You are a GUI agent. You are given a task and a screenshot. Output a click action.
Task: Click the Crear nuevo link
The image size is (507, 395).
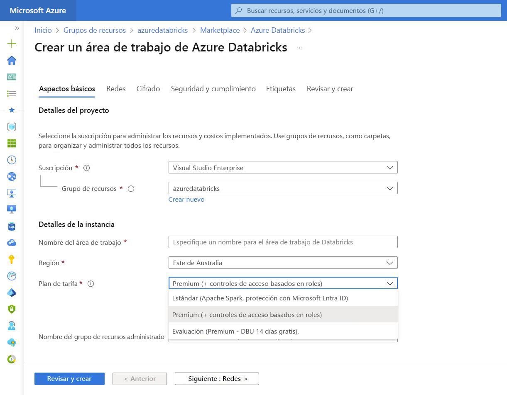pyautogui.click(x=186, y=200)
